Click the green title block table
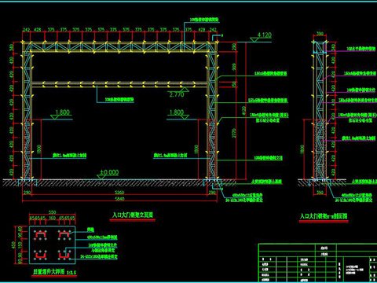This screenshot has width=377, height=283. [317, 263]
